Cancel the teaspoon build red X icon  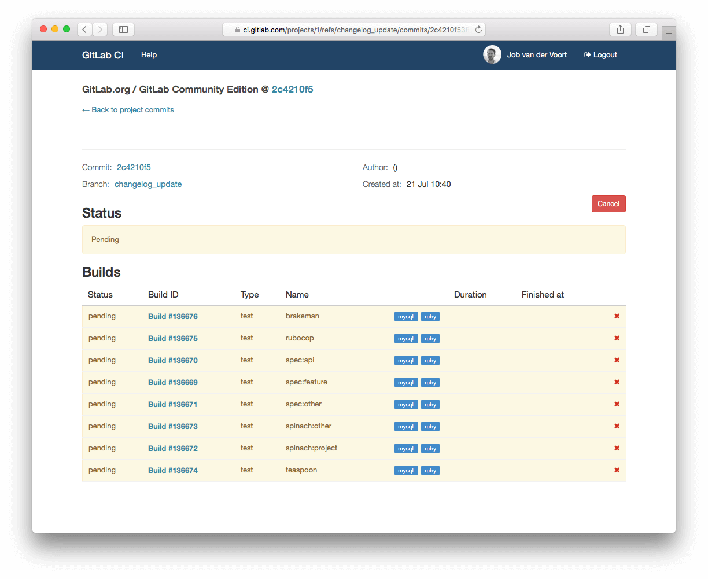pyautogui.click(x=617, y=470)
